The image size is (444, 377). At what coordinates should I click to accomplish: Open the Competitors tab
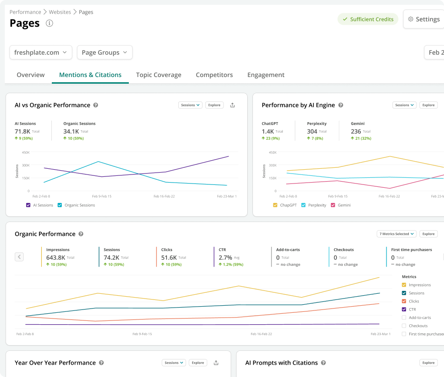coord(214,75)
